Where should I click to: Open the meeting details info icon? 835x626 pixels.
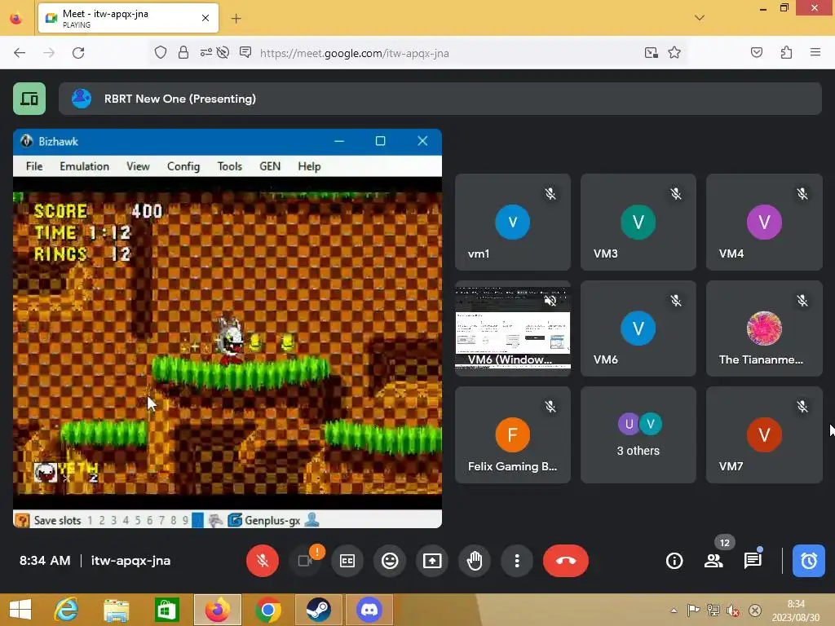(x=674, y=561)
